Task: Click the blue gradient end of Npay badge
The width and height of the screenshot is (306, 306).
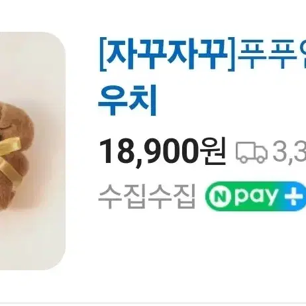Action: pos(295,196)
